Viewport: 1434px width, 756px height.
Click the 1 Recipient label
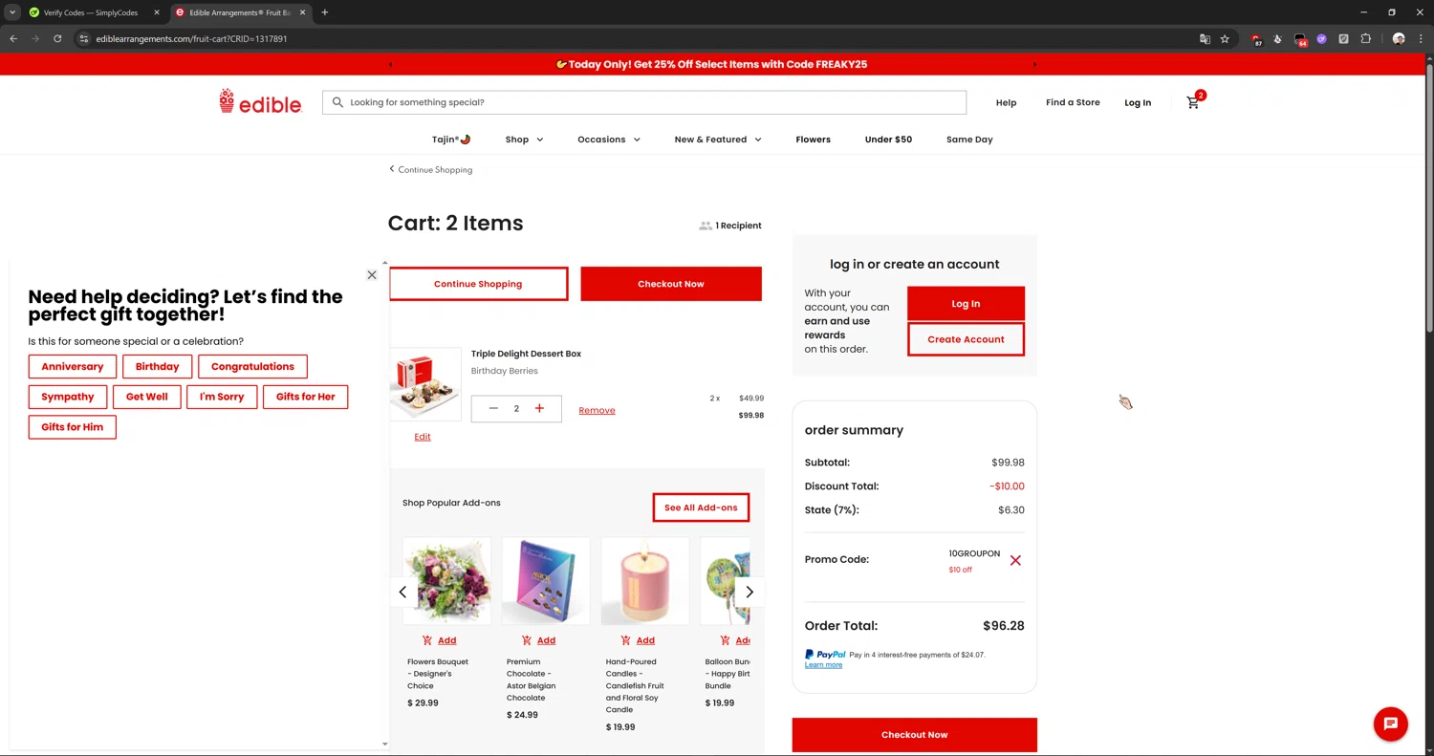[730, 226]
